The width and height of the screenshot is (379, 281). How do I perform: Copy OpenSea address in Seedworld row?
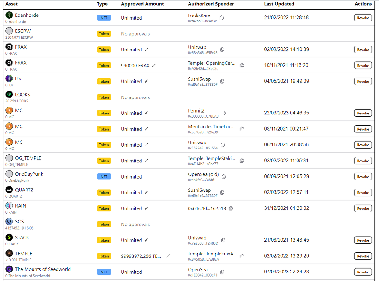point(222,272)
